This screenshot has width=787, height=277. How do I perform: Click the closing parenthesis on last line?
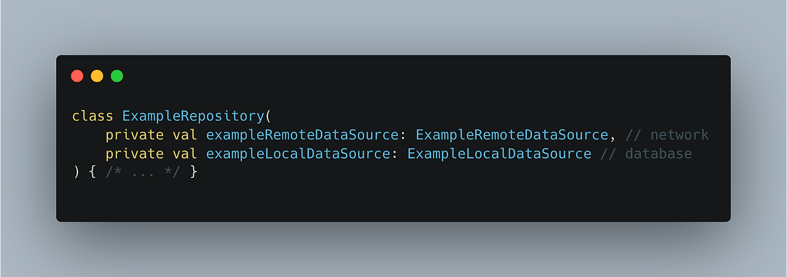point(76,173)
